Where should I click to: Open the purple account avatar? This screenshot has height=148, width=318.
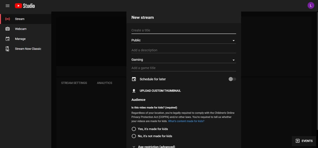click(311, 5)
